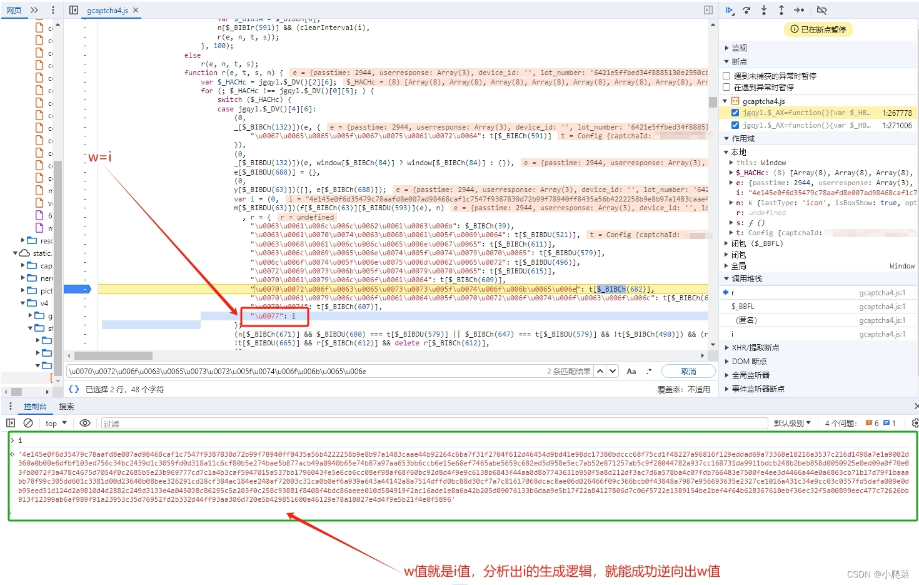Image resolution: width=919 pixels, height=585 pixels.
Task: Select the i call stack frame
Action: tap(818, 334)
